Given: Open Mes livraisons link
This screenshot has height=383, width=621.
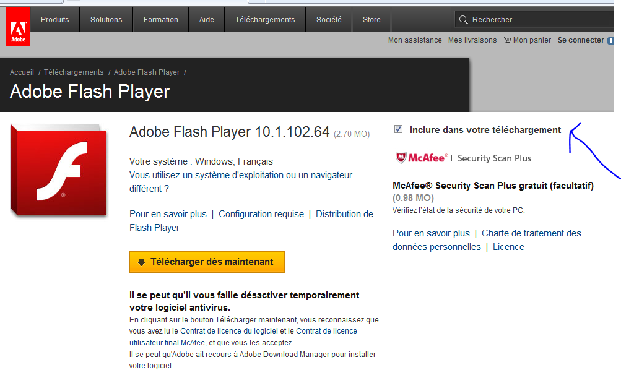Looking at the screenshot, I should click(x=472, y=40).
